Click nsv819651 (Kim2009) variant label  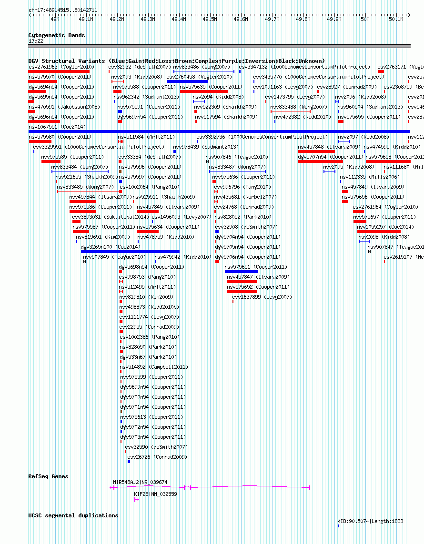pos(103,237)
